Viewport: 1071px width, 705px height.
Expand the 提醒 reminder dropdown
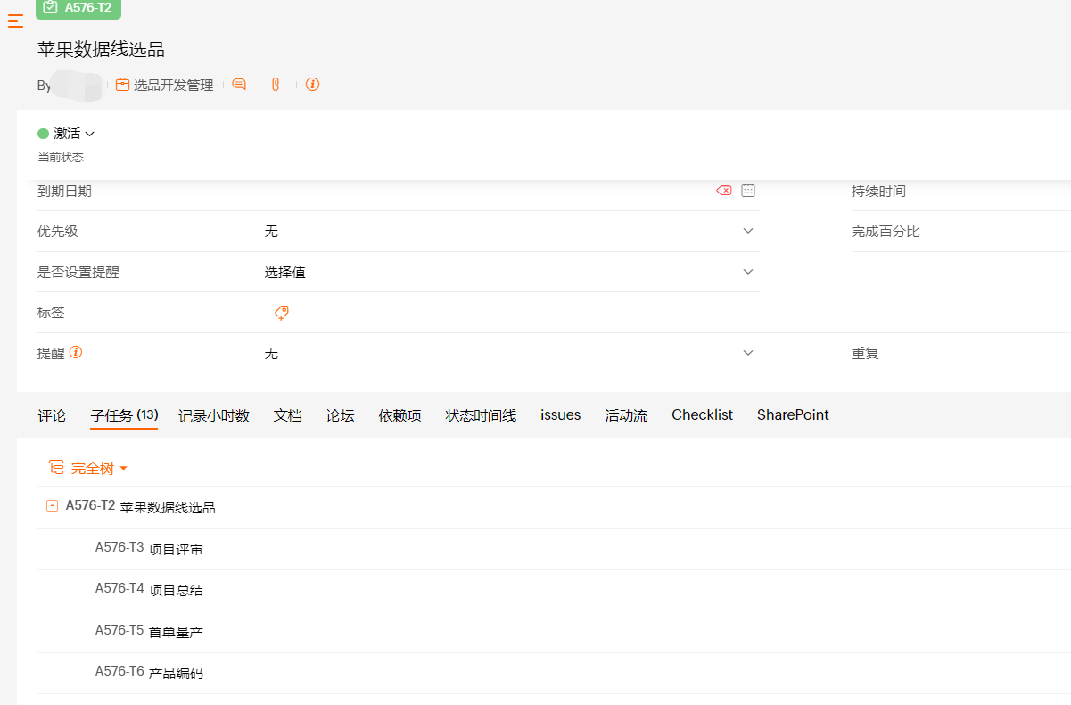pyautogui.click(x=747, y=353)
